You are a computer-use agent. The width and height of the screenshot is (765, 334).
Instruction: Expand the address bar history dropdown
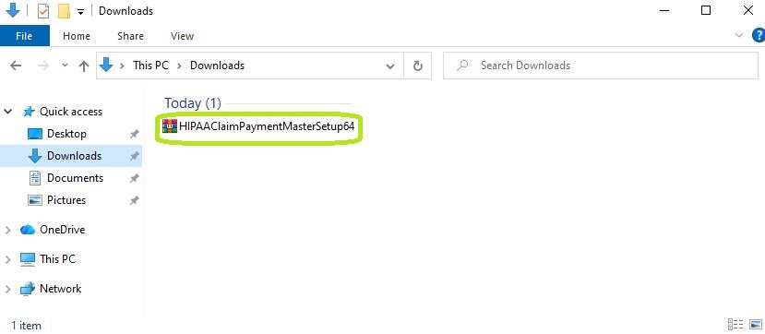[x=390, y=66]
